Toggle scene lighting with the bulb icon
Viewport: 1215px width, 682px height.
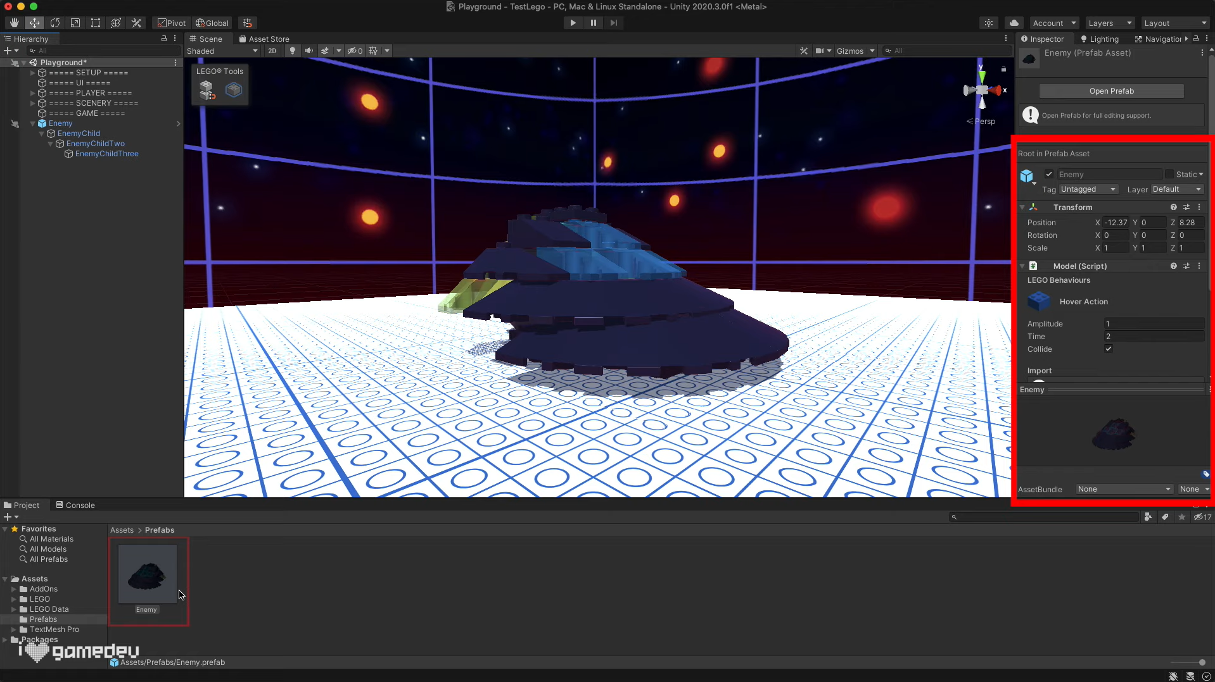coord(291,51)
